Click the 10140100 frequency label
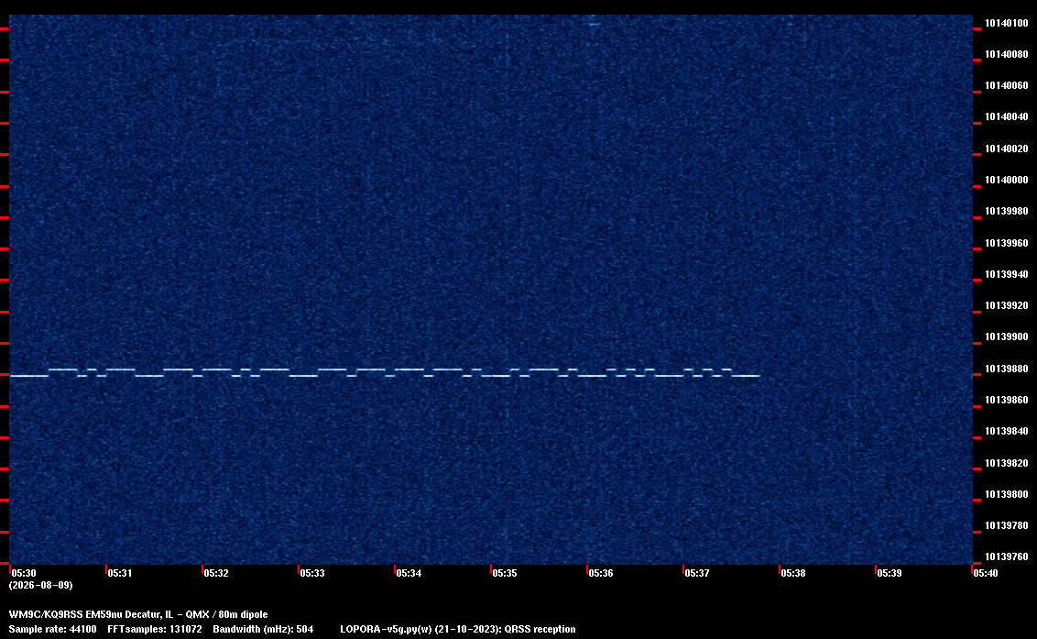1037x639 pixels. point(1006,23)
